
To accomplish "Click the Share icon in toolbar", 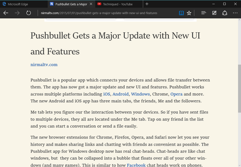I will coord(225,13).
